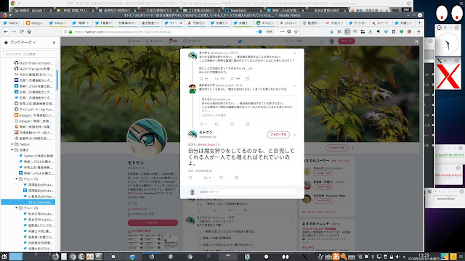Open chevron beside modal フォローする button
The image size is (465, 261).
pyautogui.click(x=294, y=135)
